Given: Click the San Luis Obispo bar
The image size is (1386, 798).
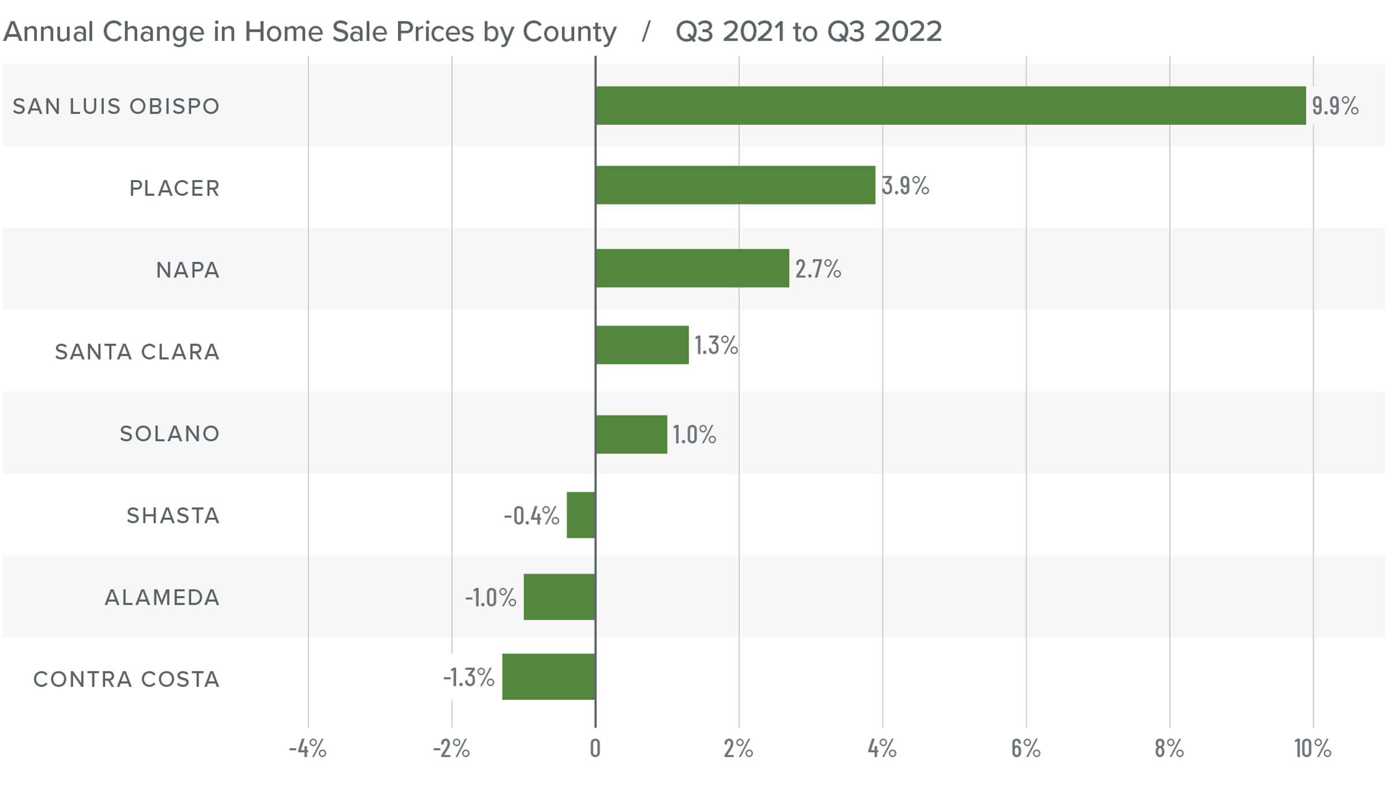Looking at the screenshot, I should point(950,106).
